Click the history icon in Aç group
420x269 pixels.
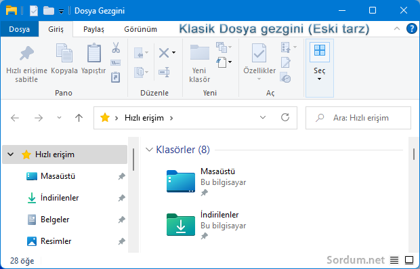(286, 78)
